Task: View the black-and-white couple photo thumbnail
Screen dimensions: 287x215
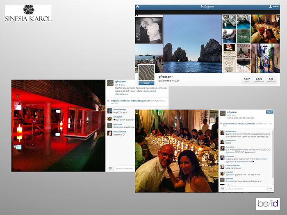Action: [149, 30]
